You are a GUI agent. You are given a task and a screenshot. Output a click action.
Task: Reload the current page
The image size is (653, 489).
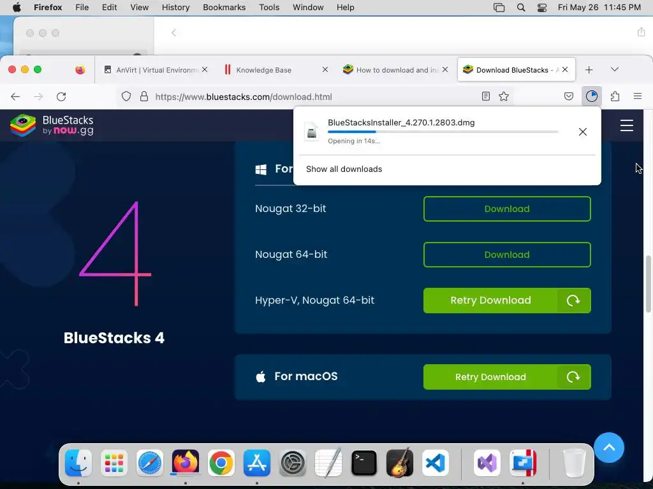pyautogui.click(x=61, y=97)
